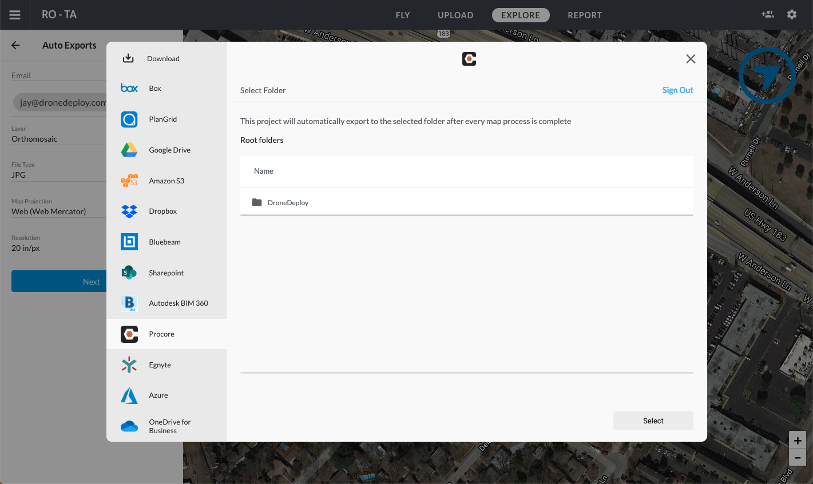Click the Sharepoint logo icon
Screen dimensions: 813x484
pyautogui.click(x=129, y=273)
